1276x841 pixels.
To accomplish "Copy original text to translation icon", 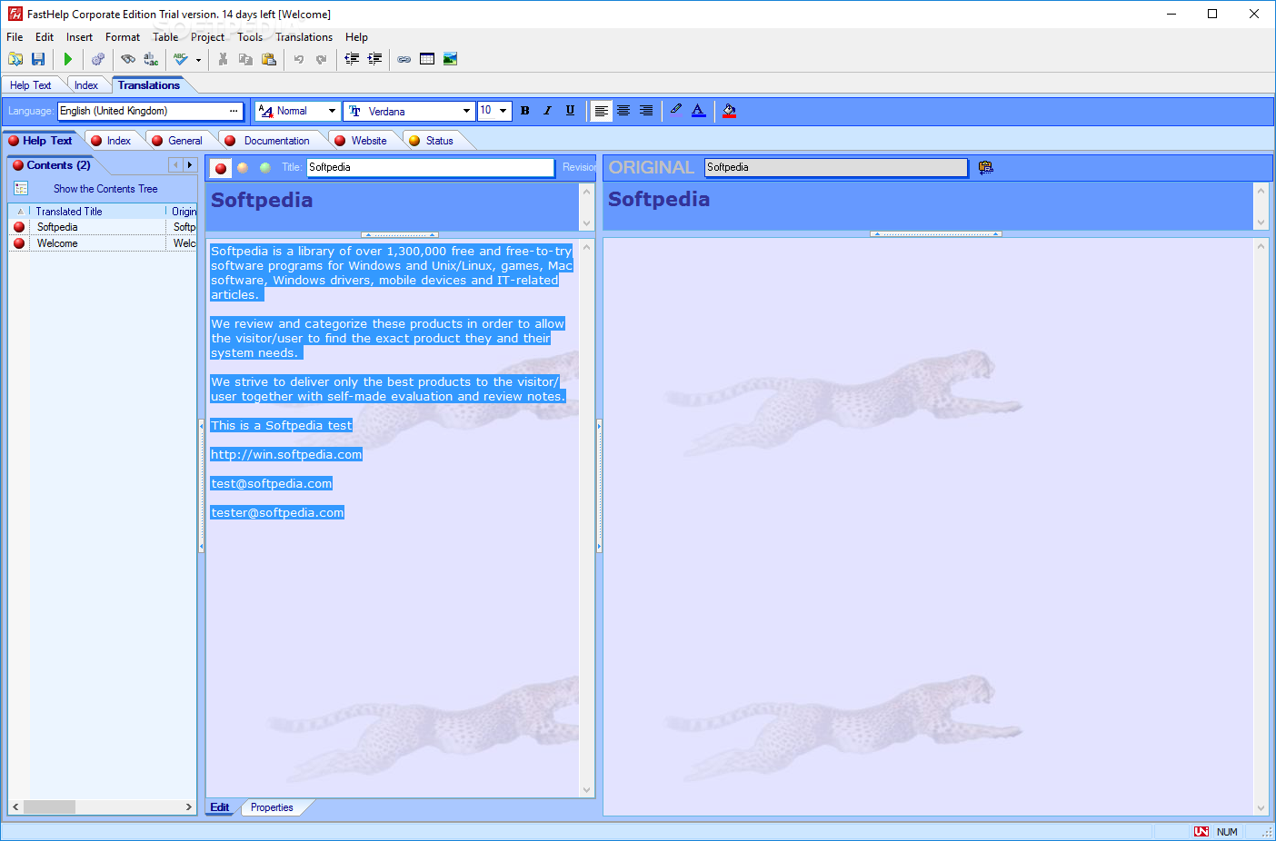I will [x=986, y=167].
